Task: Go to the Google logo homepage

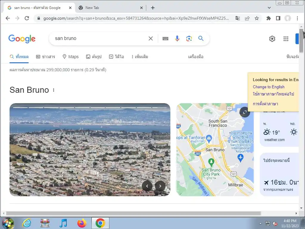Action: pos(22,39)
